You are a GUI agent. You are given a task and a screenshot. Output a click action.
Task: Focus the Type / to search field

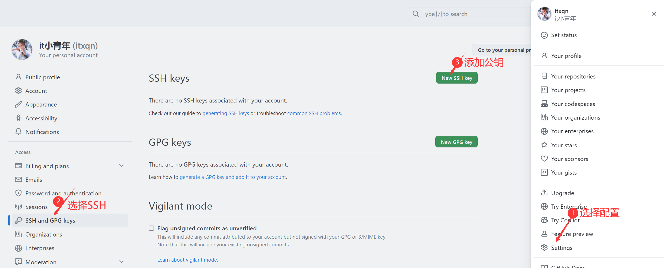click(470, 14)
